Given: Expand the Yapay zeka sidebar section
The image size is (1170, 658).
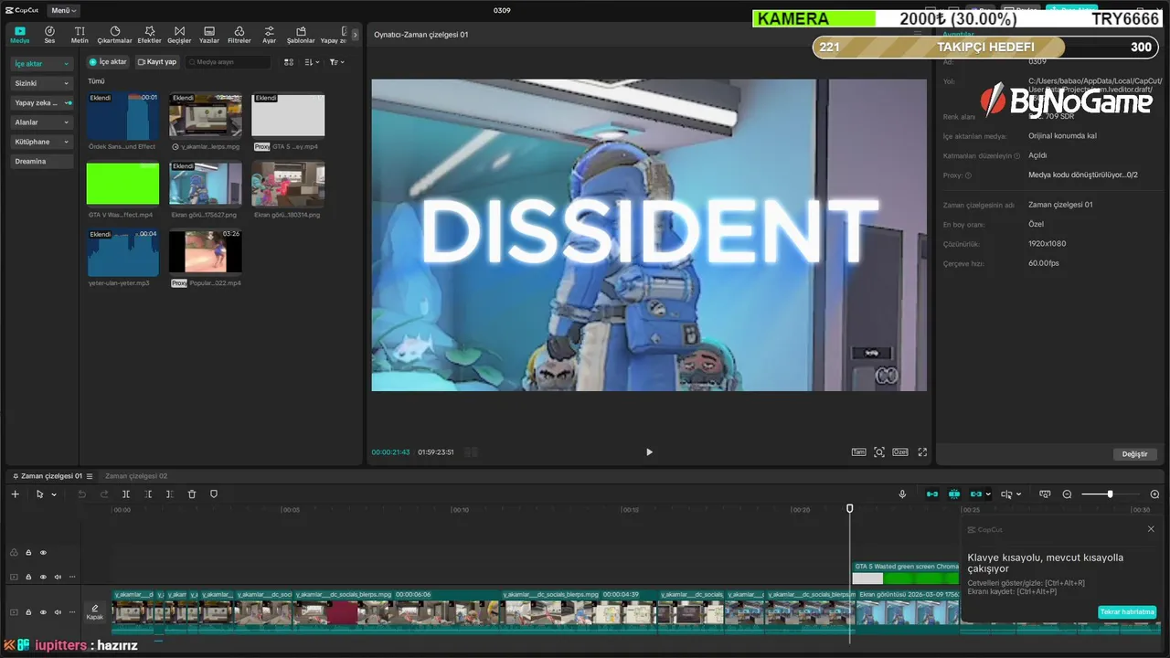Looking at the screenshot, I should point(41,103).
